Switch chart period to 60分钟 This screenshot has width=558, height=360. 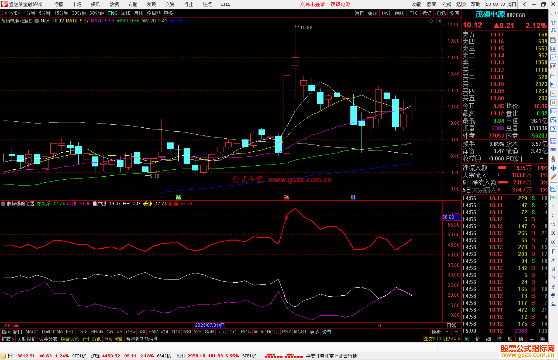pos(97,13)
